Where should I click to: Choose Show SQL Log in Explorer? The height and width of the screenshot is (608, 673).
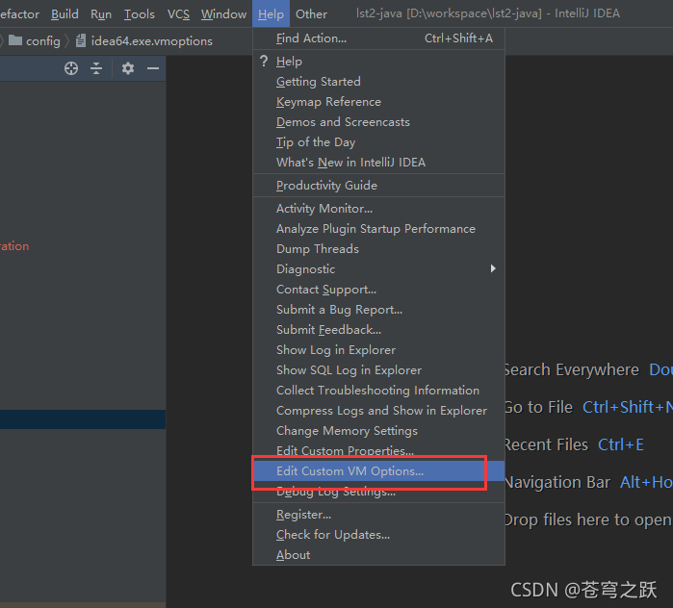coord(378,370)
